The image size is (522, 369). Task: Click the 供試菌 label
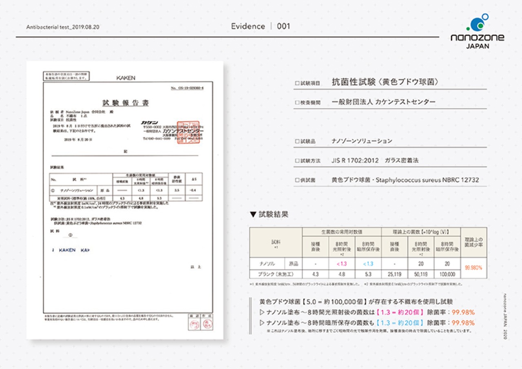click(x=305, y=180)
